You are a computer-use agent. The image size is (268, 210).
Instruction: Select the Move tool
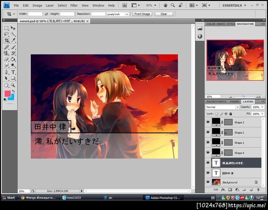pos(13,28)
